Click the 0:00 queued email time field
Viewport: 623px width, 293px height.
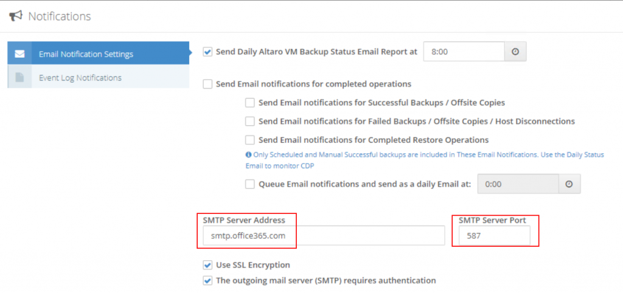pyautogui.click(x=518, y=184)
